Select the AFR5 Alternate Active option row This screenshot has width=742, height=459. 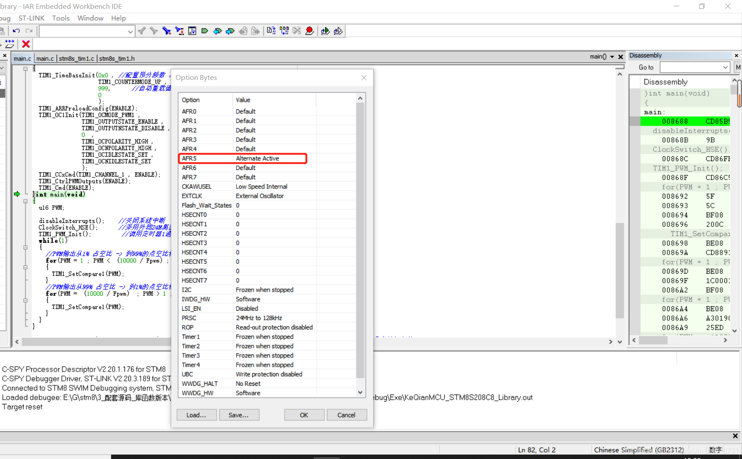(x=243, y=158)
